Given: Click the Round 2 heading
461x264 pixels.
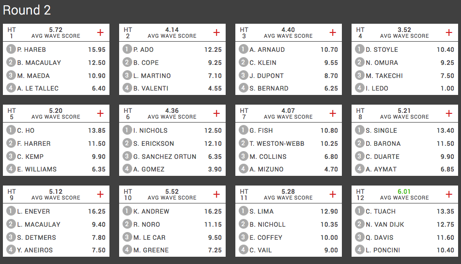Looking at the screenshot, I should tap(27, 11).
